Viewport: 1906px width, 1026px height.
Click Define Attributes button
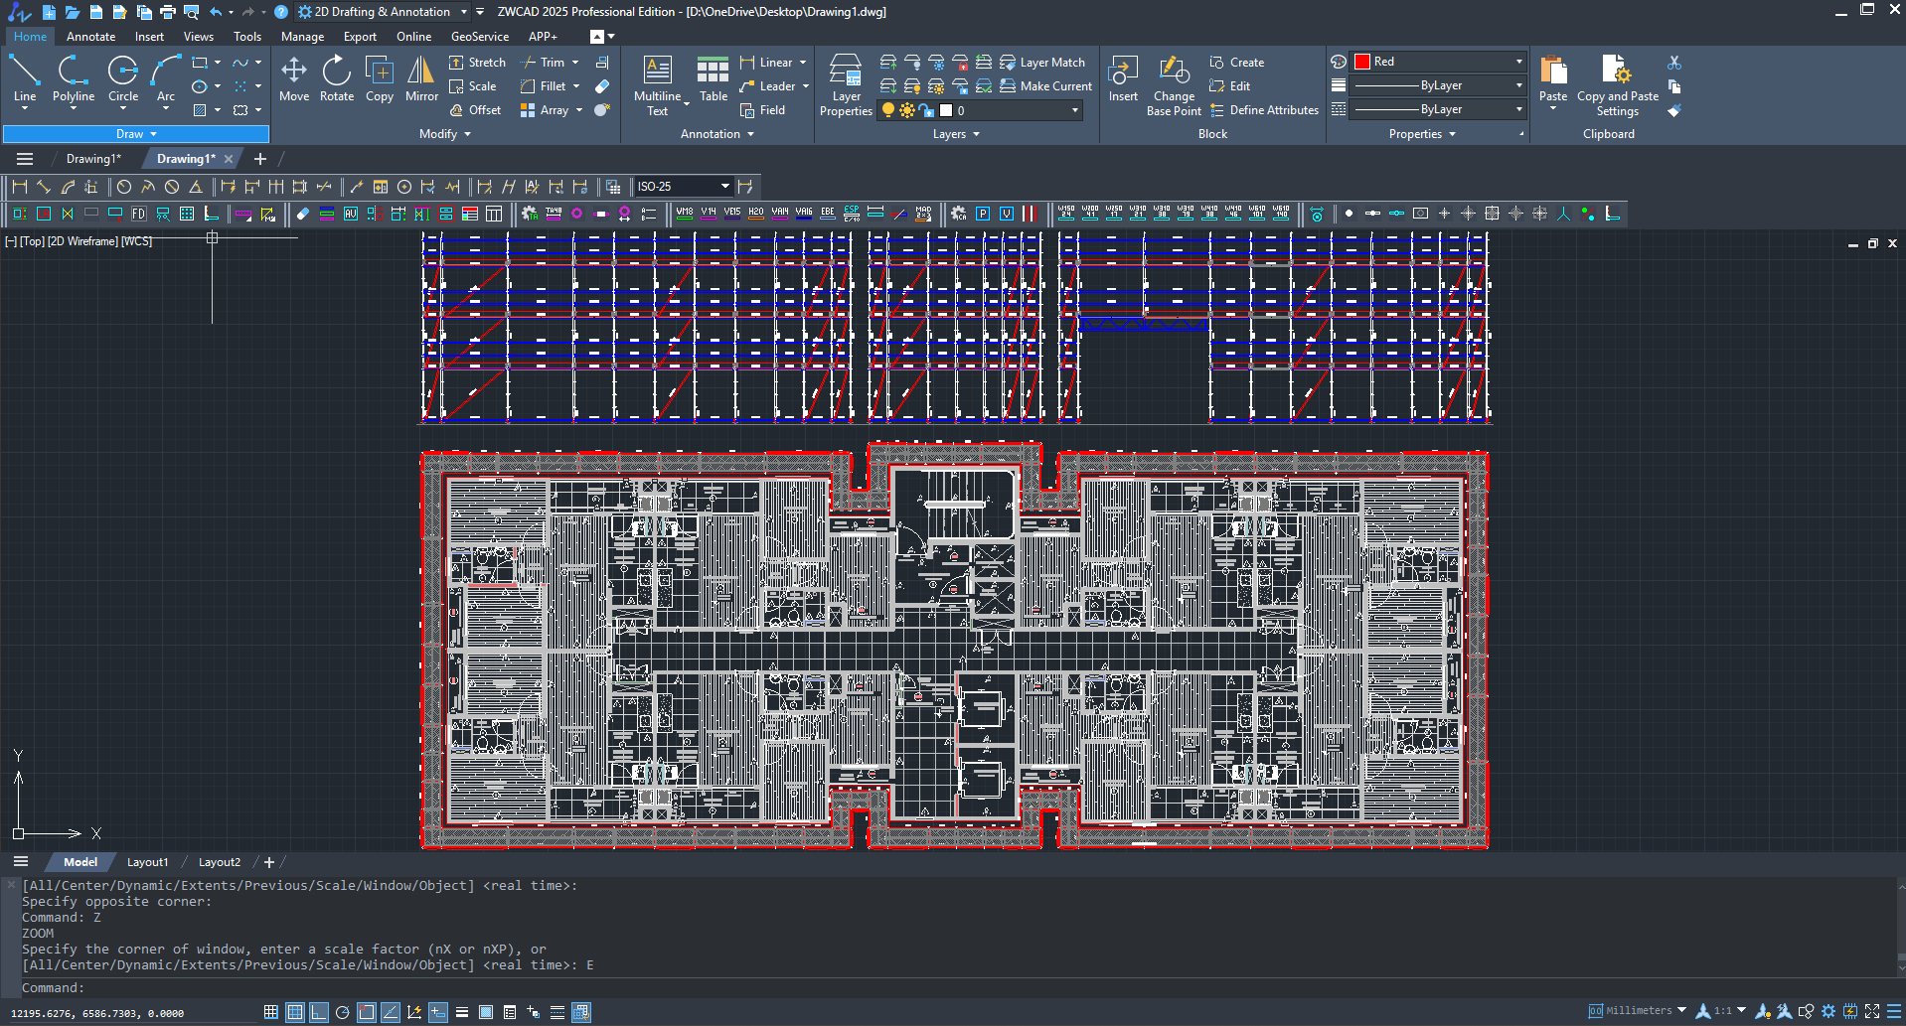1264,110
